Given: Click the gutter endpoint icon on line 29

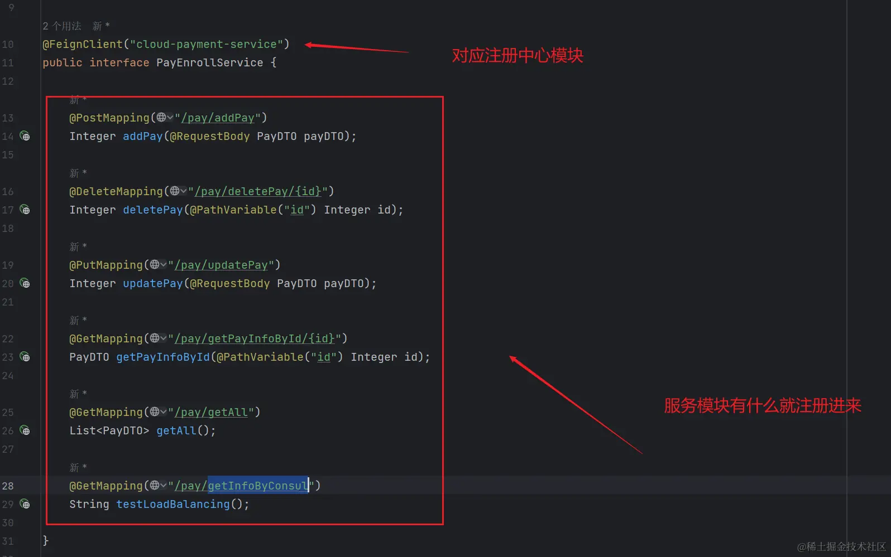Looking at the screenshot, I should pyautogui.click(x=25, y=504).
